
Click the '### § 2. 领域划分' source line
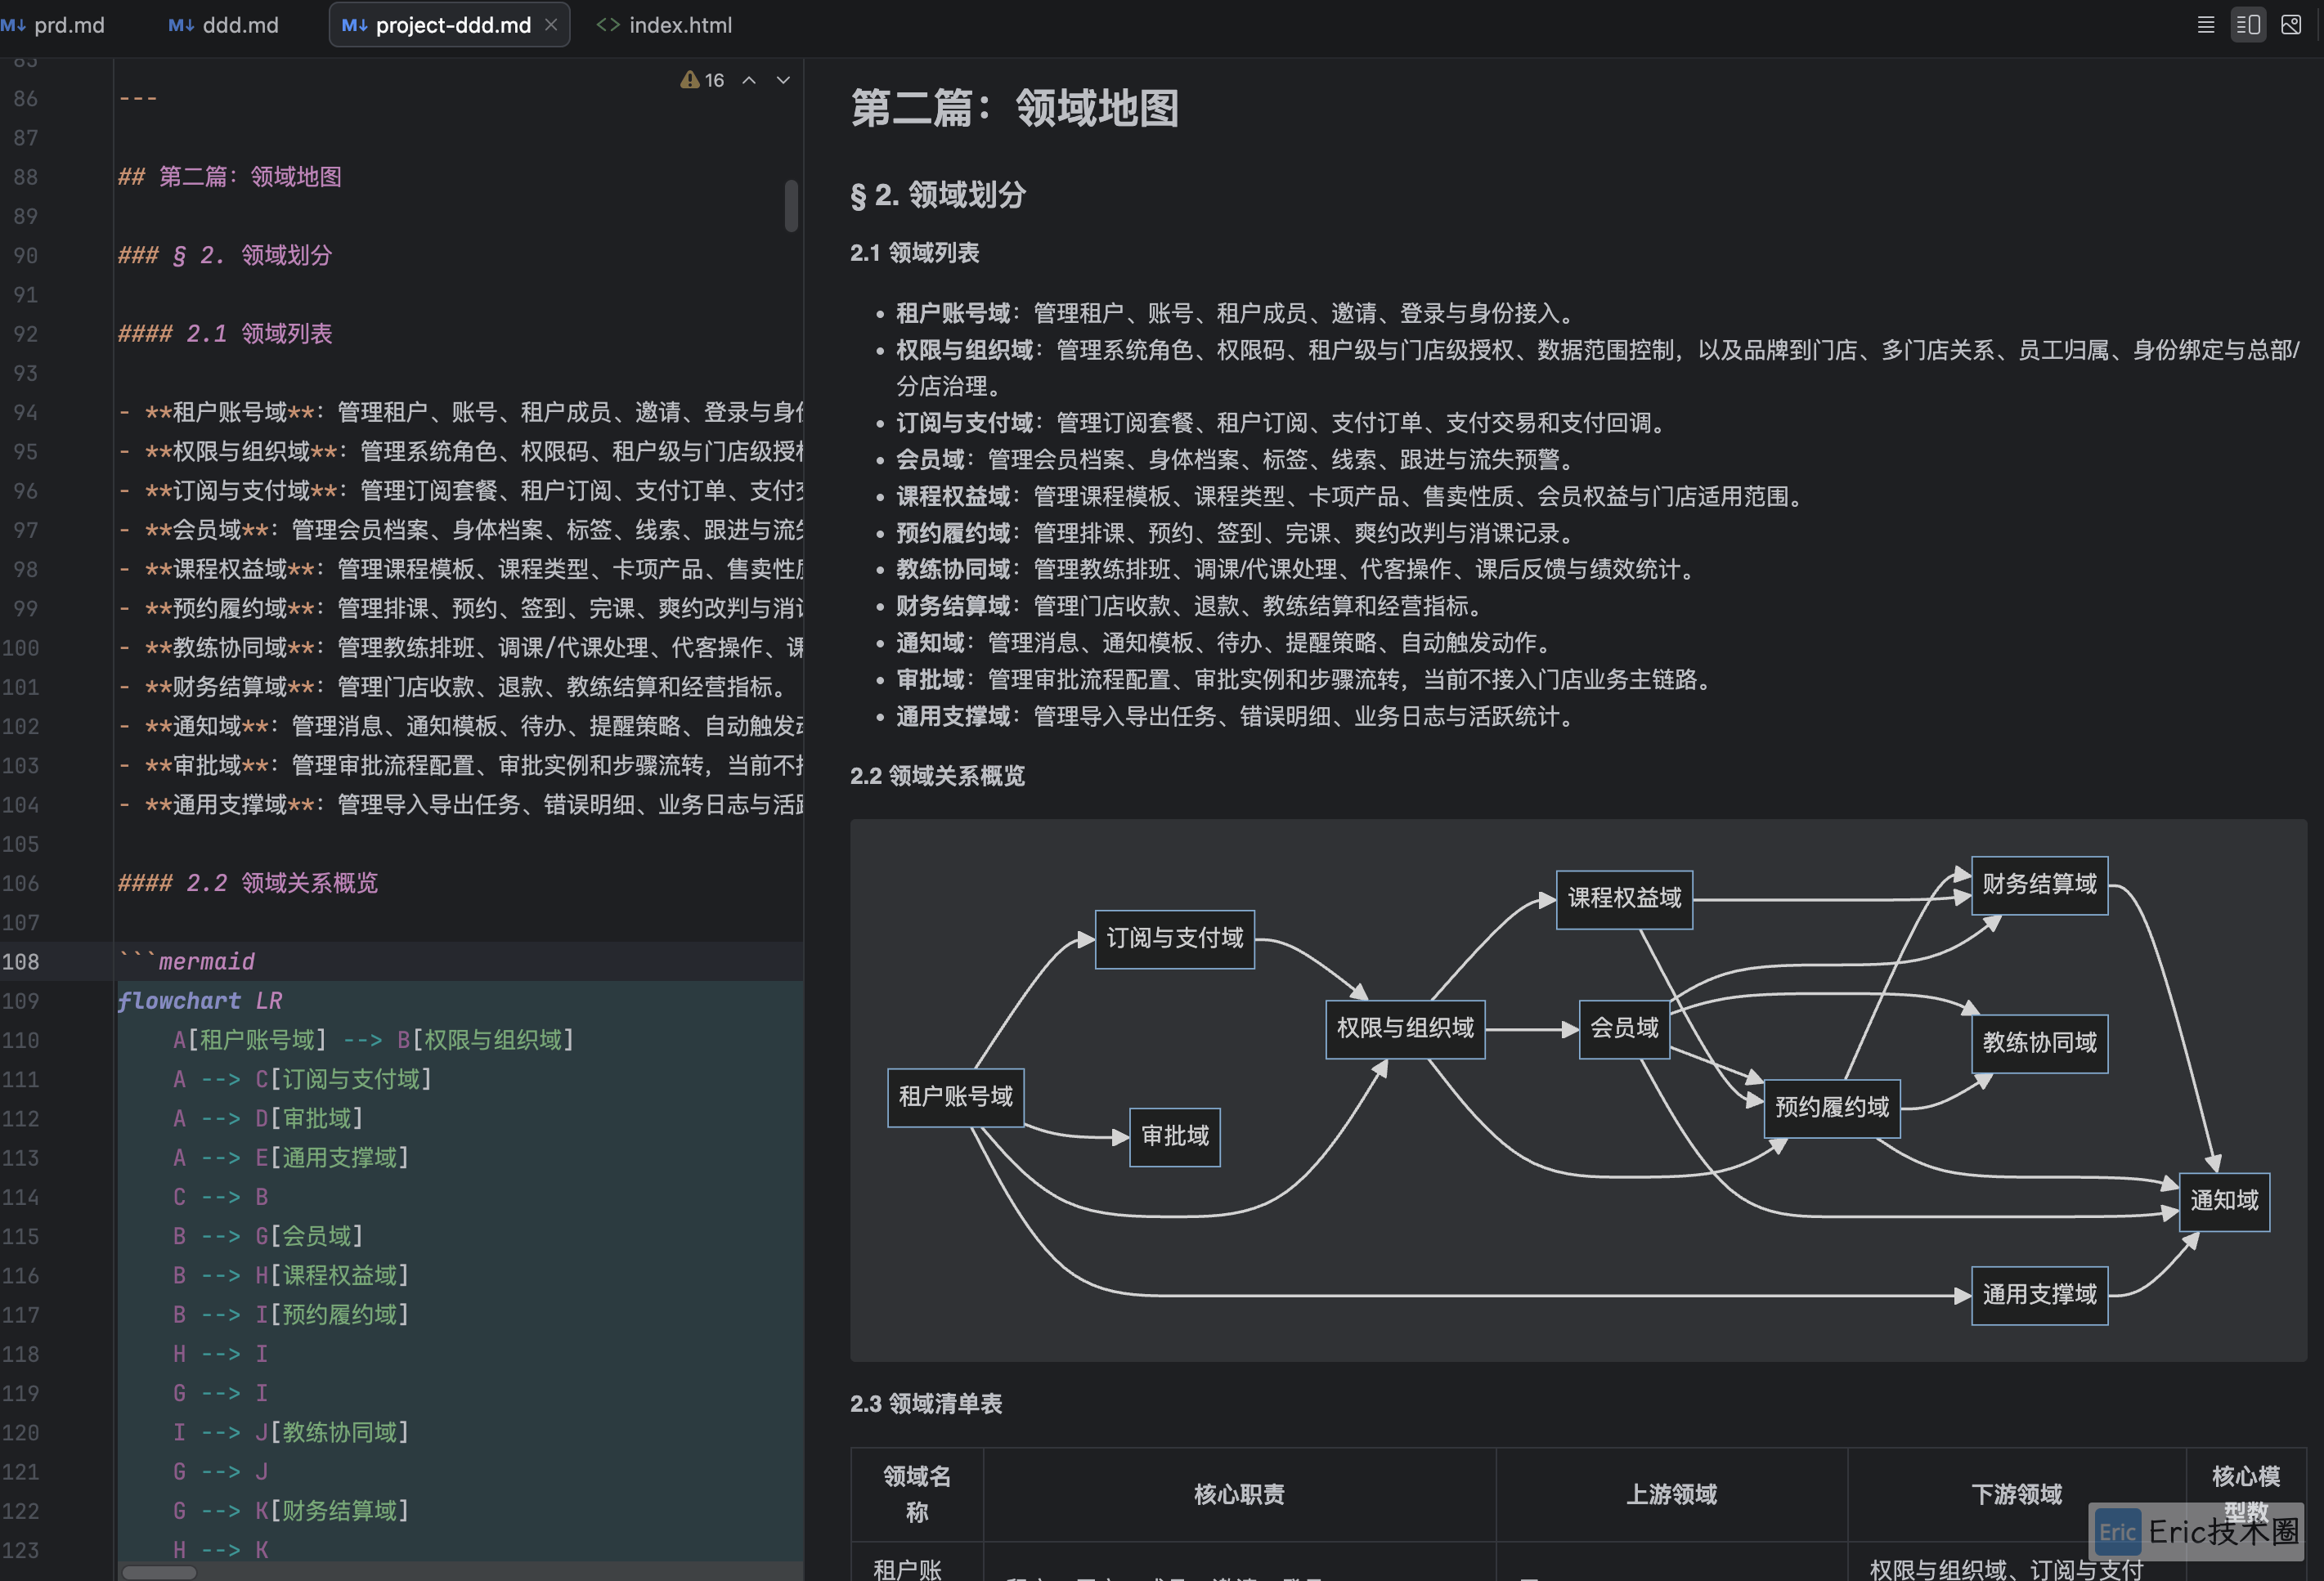[225, 255]
